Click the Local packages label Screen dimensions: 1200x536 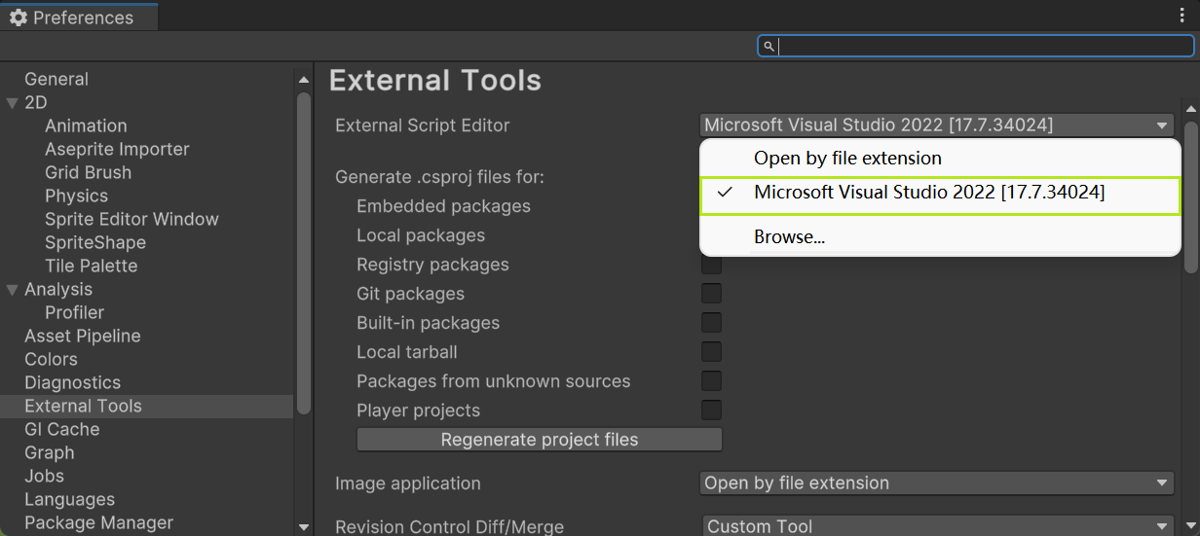click(421, 235)
